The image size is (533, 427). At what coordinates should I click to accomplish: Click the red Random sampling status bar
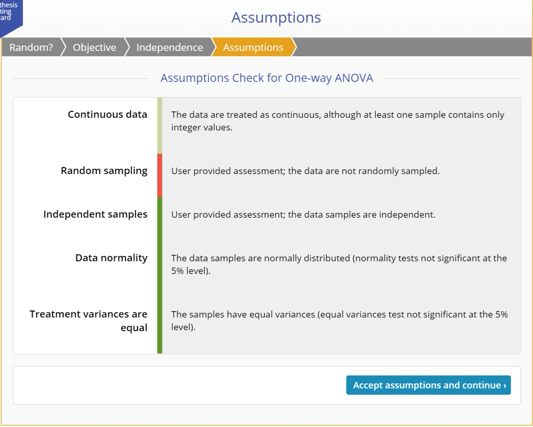[160, 175]
